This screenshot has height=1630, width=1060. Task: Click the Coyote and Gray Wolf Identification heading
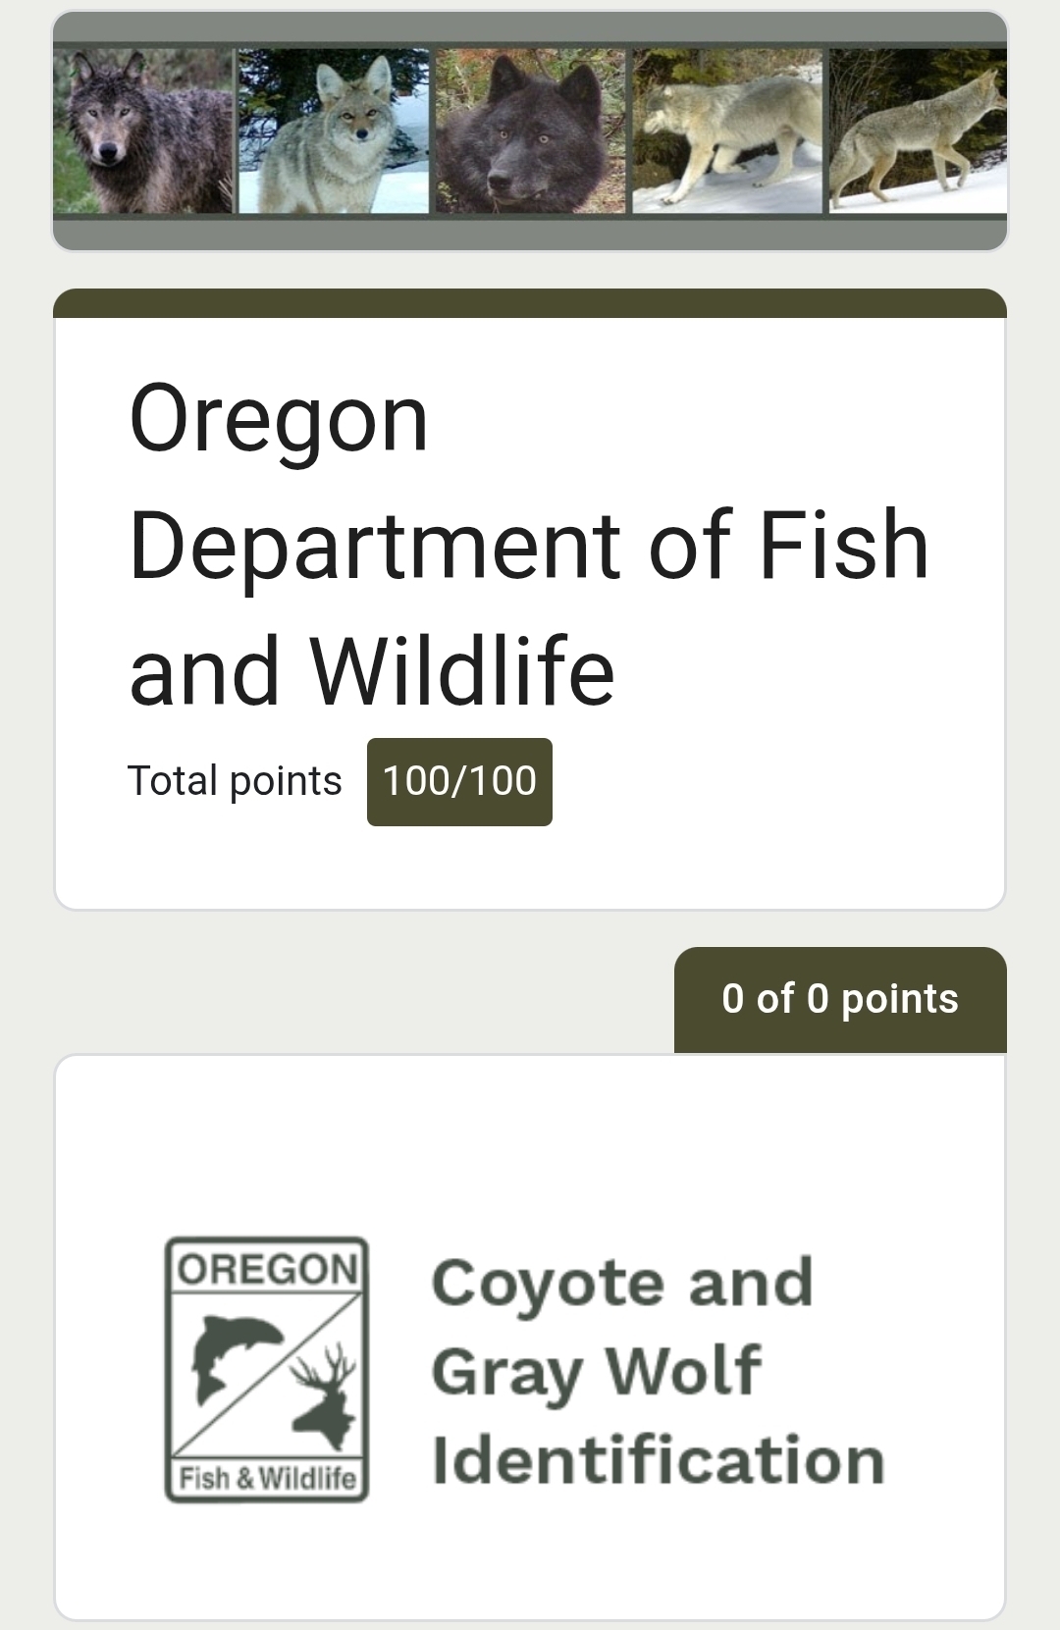(658, 1370)
